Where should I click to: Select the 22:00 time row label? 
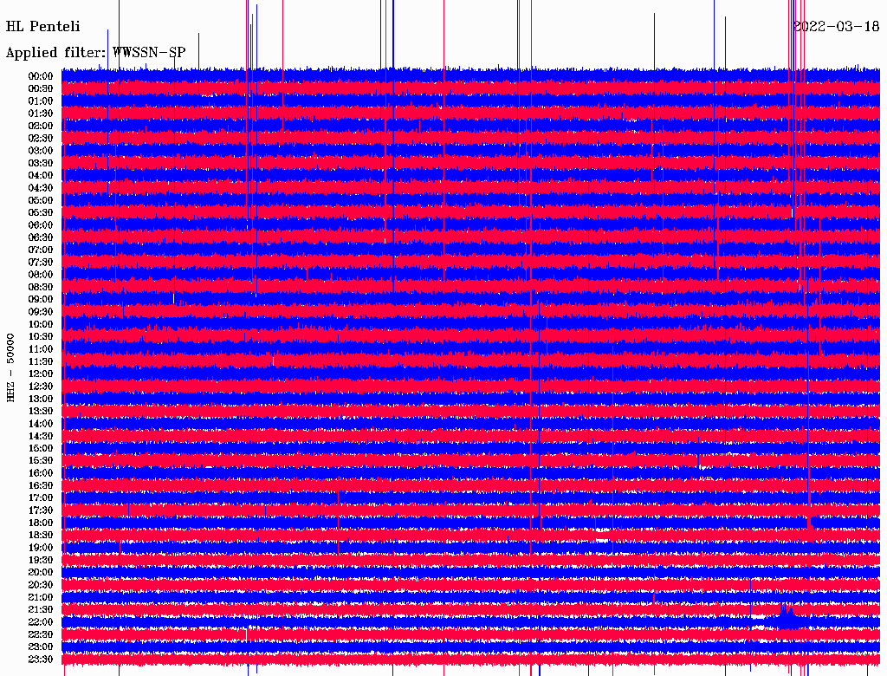pyautogui.click(x=41, y=622)
